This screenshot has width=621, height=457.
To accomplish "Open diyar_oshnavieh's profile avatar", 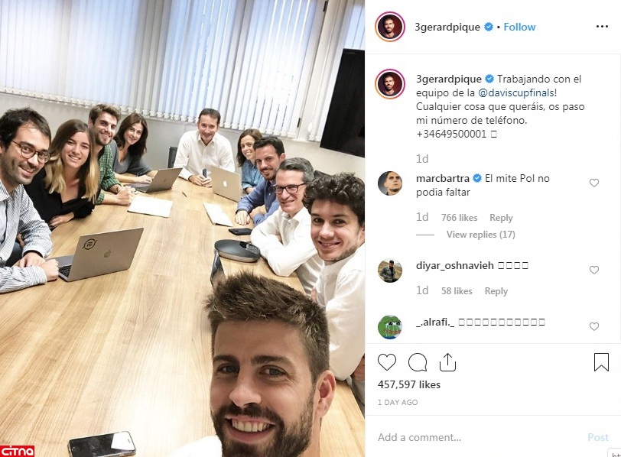I will [x=390, y=271].
